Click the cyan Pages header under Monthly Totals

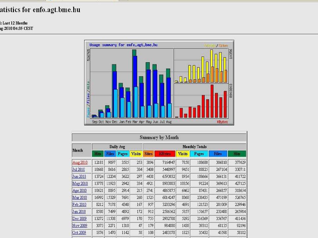click(199, 154)
